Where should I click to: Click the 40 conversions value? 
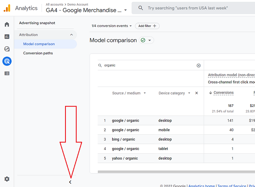[x=231, y=130]
